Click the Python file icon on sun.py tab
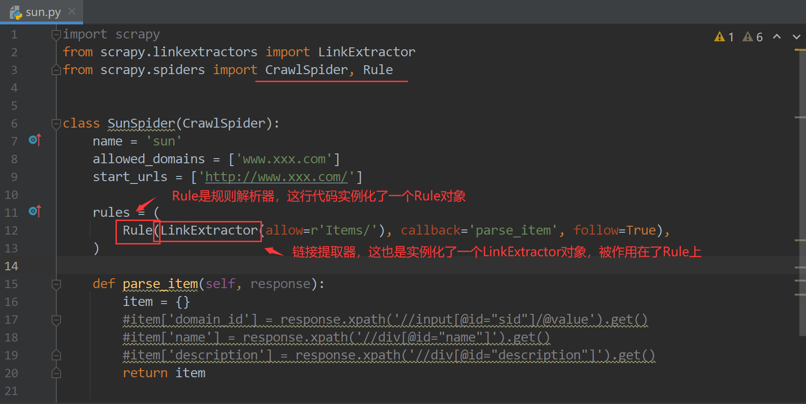 [16, 12]
